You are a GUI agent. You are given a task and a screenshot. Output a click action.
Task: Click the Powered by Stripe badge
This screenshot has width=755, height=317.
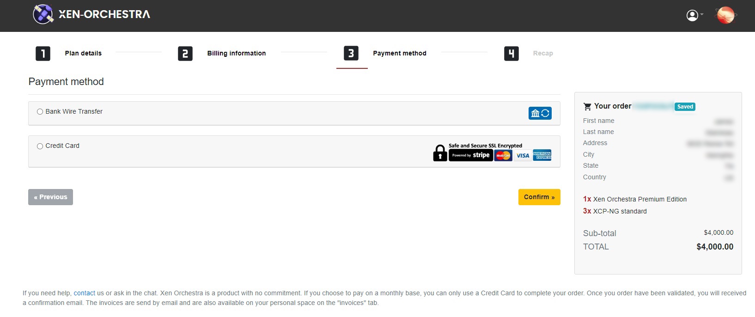470,155
